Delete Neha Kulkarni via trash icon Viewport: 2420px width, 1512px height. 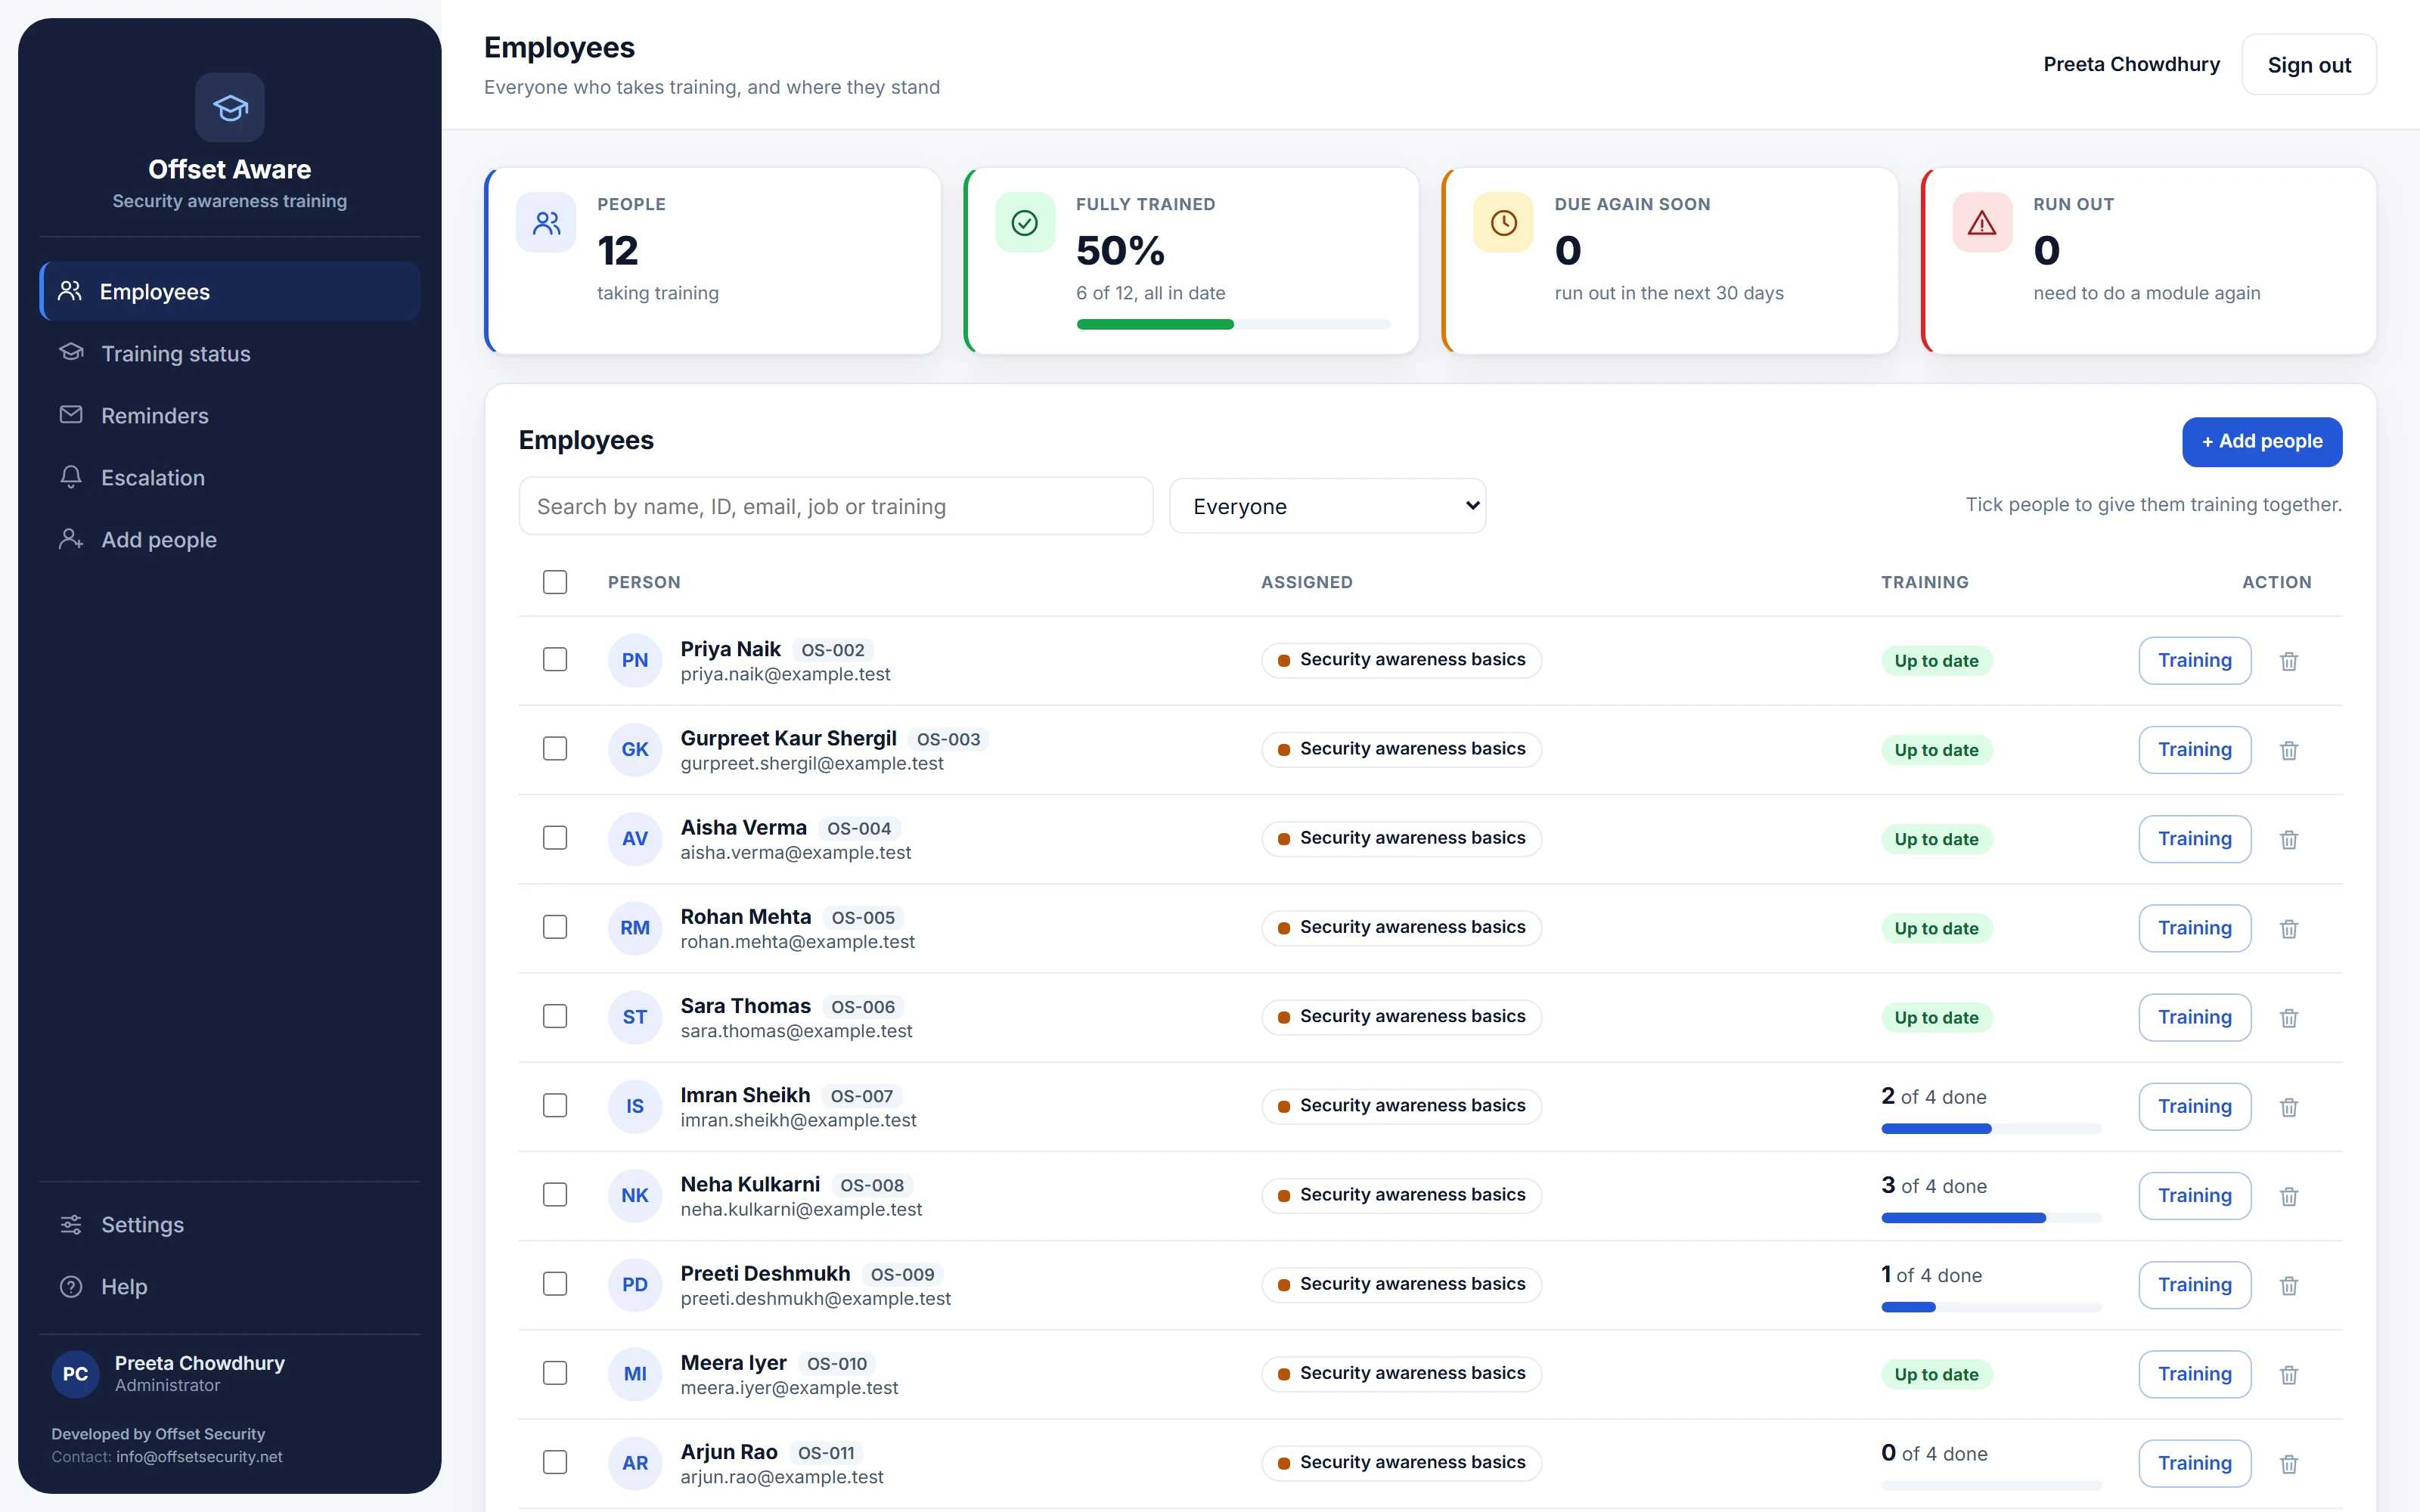(2288, 1196)
